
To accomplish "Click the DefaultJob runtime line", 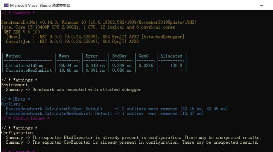I will point(73,41).
